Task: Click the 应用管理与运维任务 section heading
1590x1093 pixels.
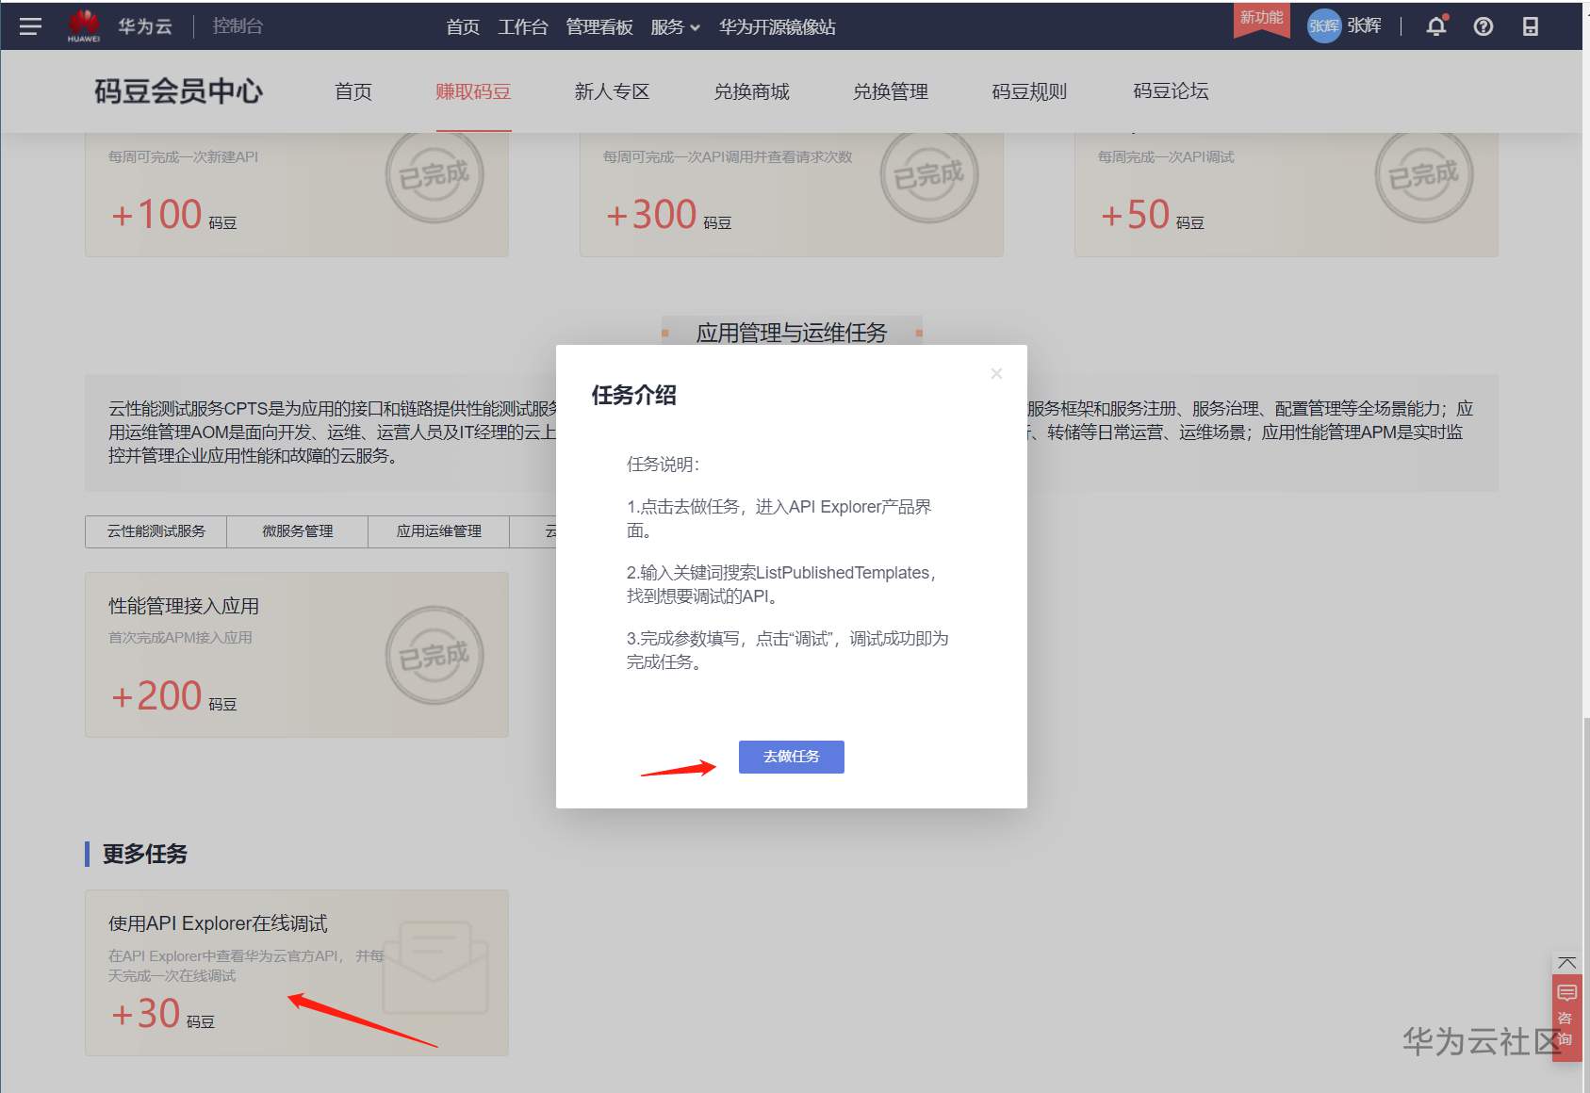Action: [792, 333]
